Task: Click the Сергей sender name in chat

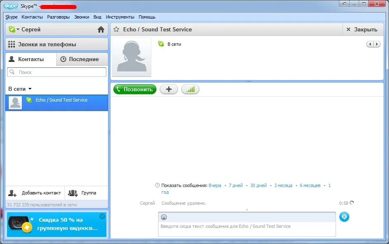Action: [x=147, y=203]
